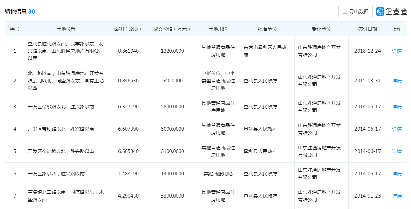The image size is (411, 209).
Task: Open 详情 for row 5 priced 6100.0000
Action: 397,151
